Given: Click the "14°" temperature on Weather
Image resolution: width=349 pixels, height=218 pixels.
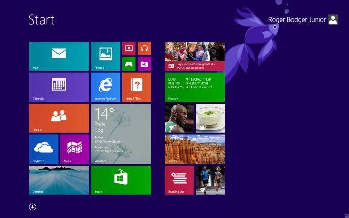Looking at the screenshot, I should (x=105, y=113).
